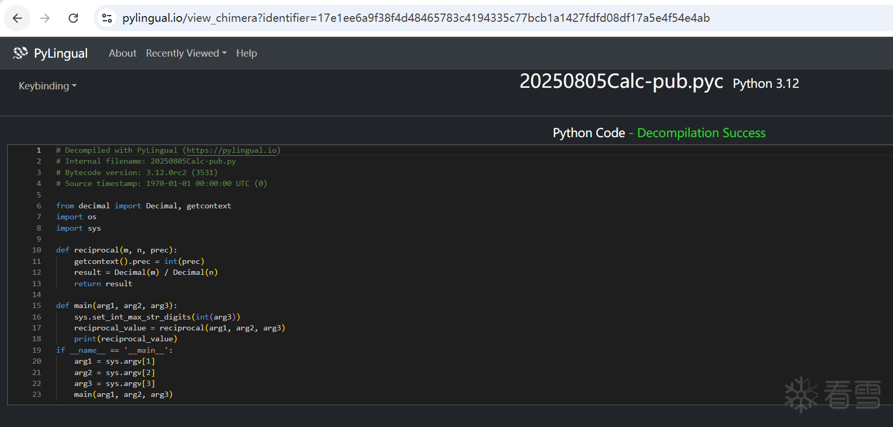The width and height of the screenshot is (893, 427).
Task: Click the def reciprocal function line
Action: point(116,250)
